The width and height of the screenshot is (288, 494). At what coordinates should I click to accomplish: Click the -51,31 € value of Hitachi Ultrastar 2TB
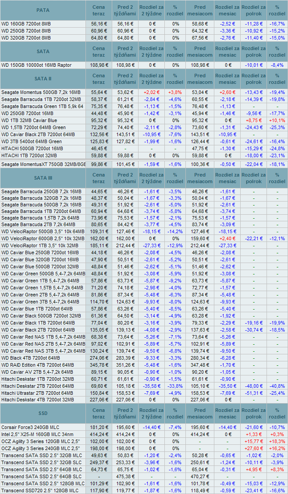(253, 393)
